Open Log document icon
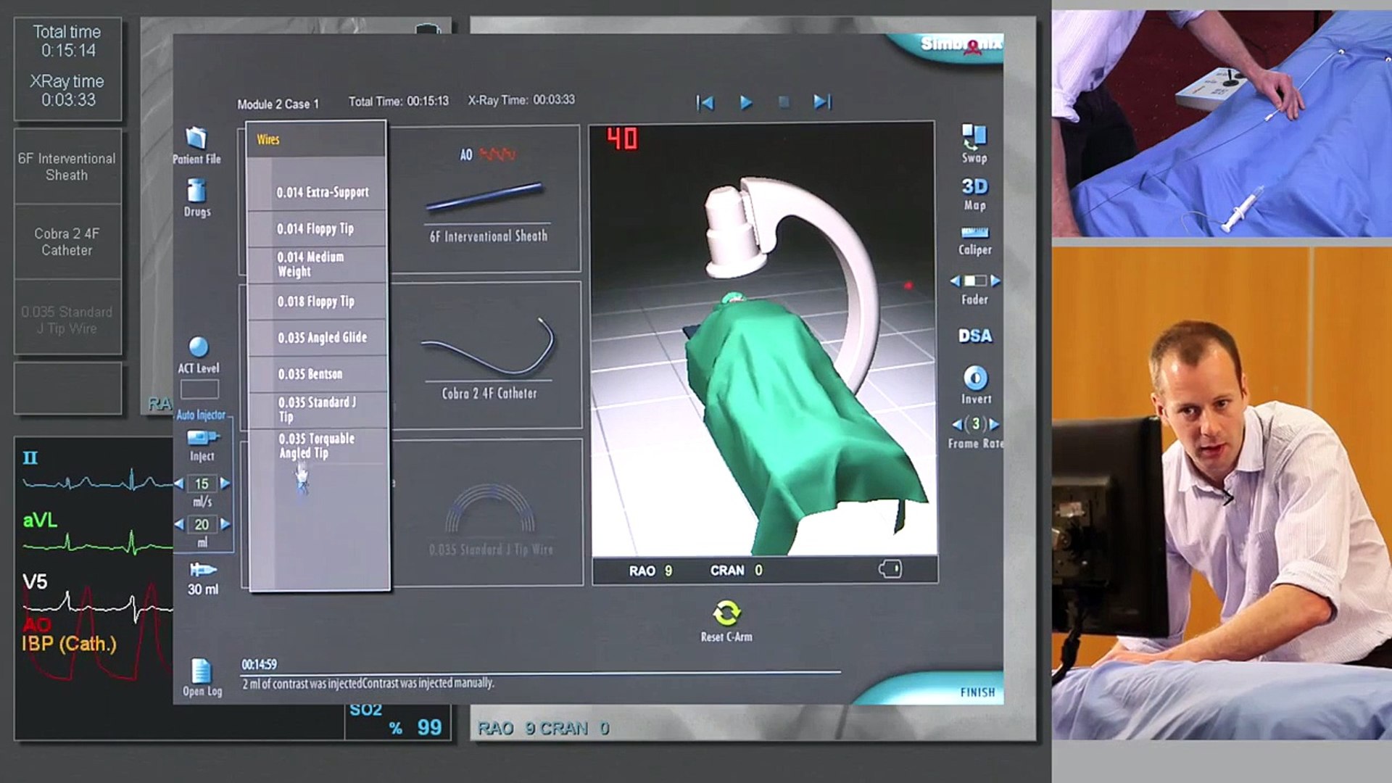1392x783 pixels. (201, 671)
